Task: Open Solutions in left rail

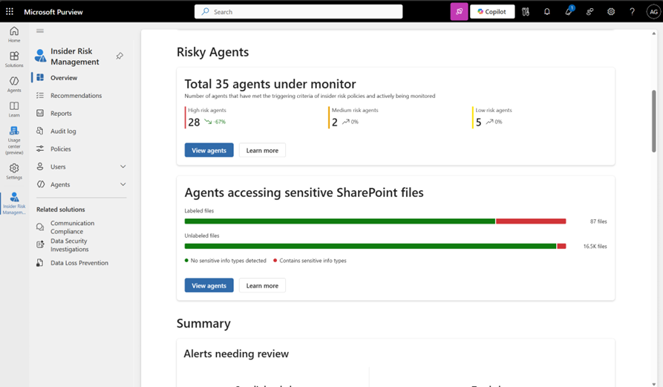Action: 14,59
